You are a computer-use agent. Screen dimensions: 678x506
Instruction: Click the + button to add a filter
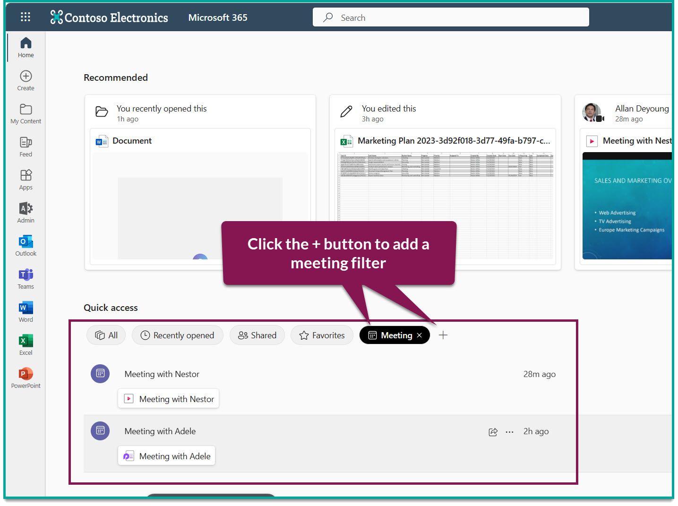coord(443,335)
